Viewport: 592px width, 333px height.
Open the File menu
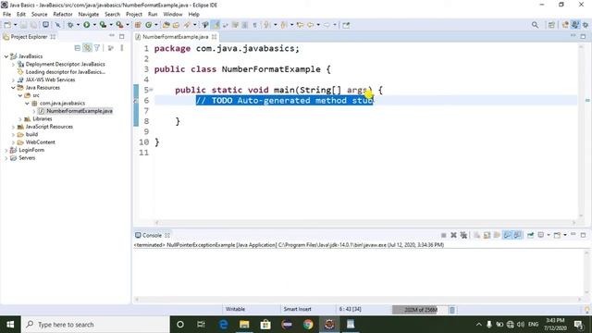pyautogui.click(x=6, y=15)
